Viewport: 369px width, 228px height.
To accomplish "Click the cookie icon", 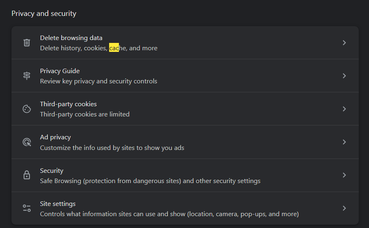I will pyautogui.click(x=27, y=109).
